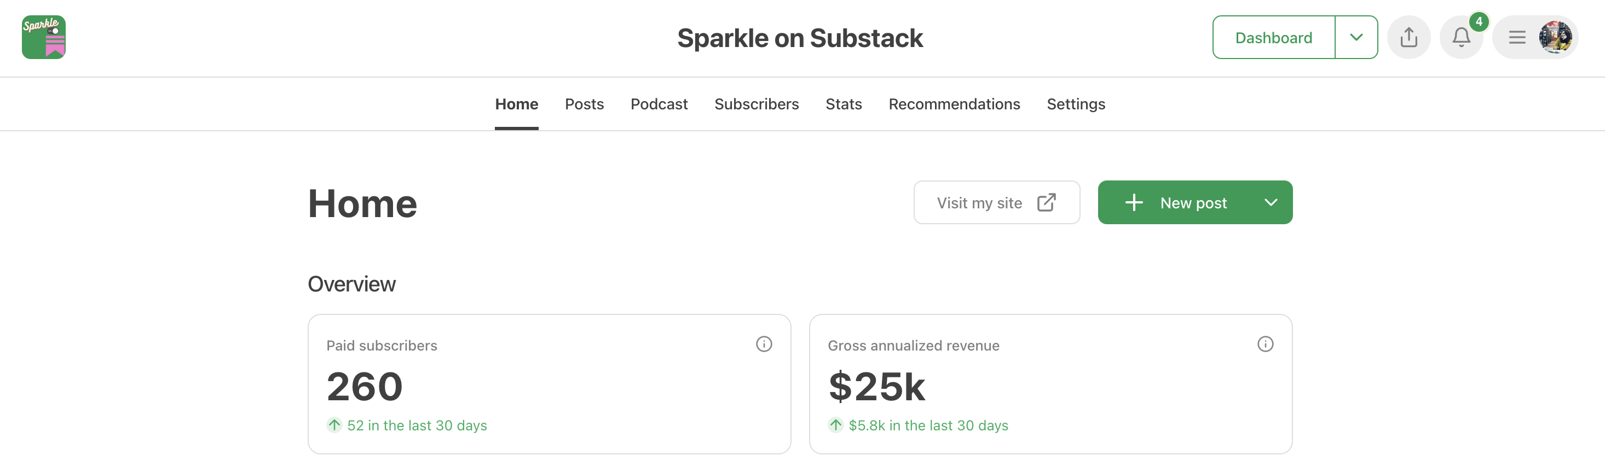Expand the New post dropdown arrow
Viewport: 1605px width, 467px height.
pos(1271,202)
